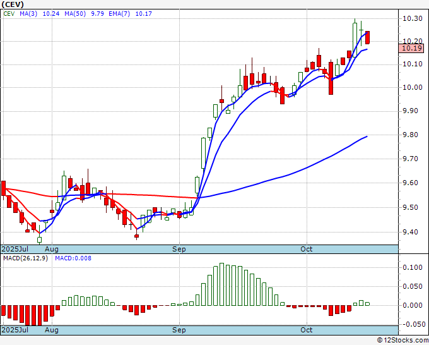
Task: Click the MA(50) legend label
Action: tap(75, 14)
